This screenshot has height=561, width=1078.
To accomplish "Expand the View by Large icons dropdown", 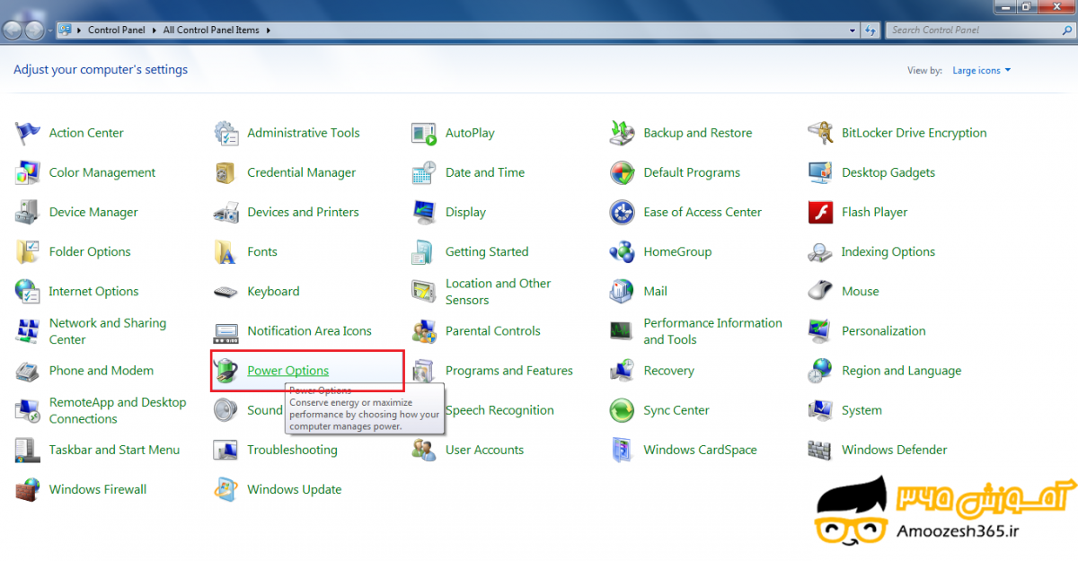I will click(981, 71).
